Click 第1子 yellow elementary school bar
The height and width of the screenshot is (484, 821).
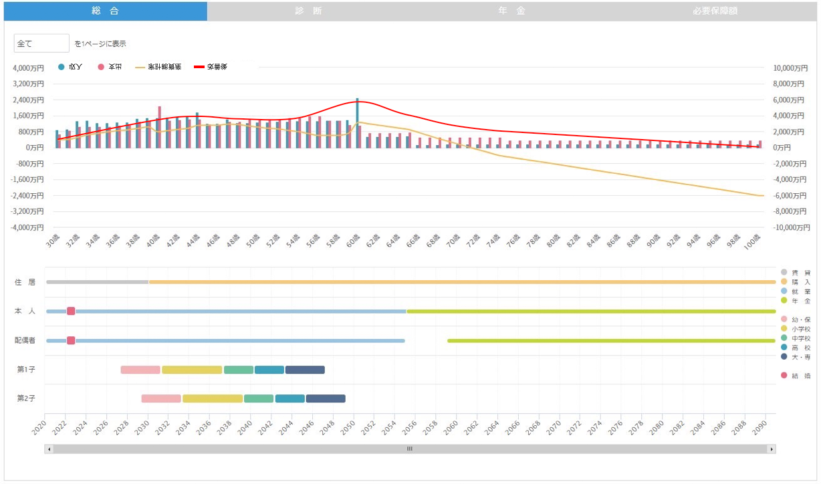pyautogui.click(x=192, y=370)
